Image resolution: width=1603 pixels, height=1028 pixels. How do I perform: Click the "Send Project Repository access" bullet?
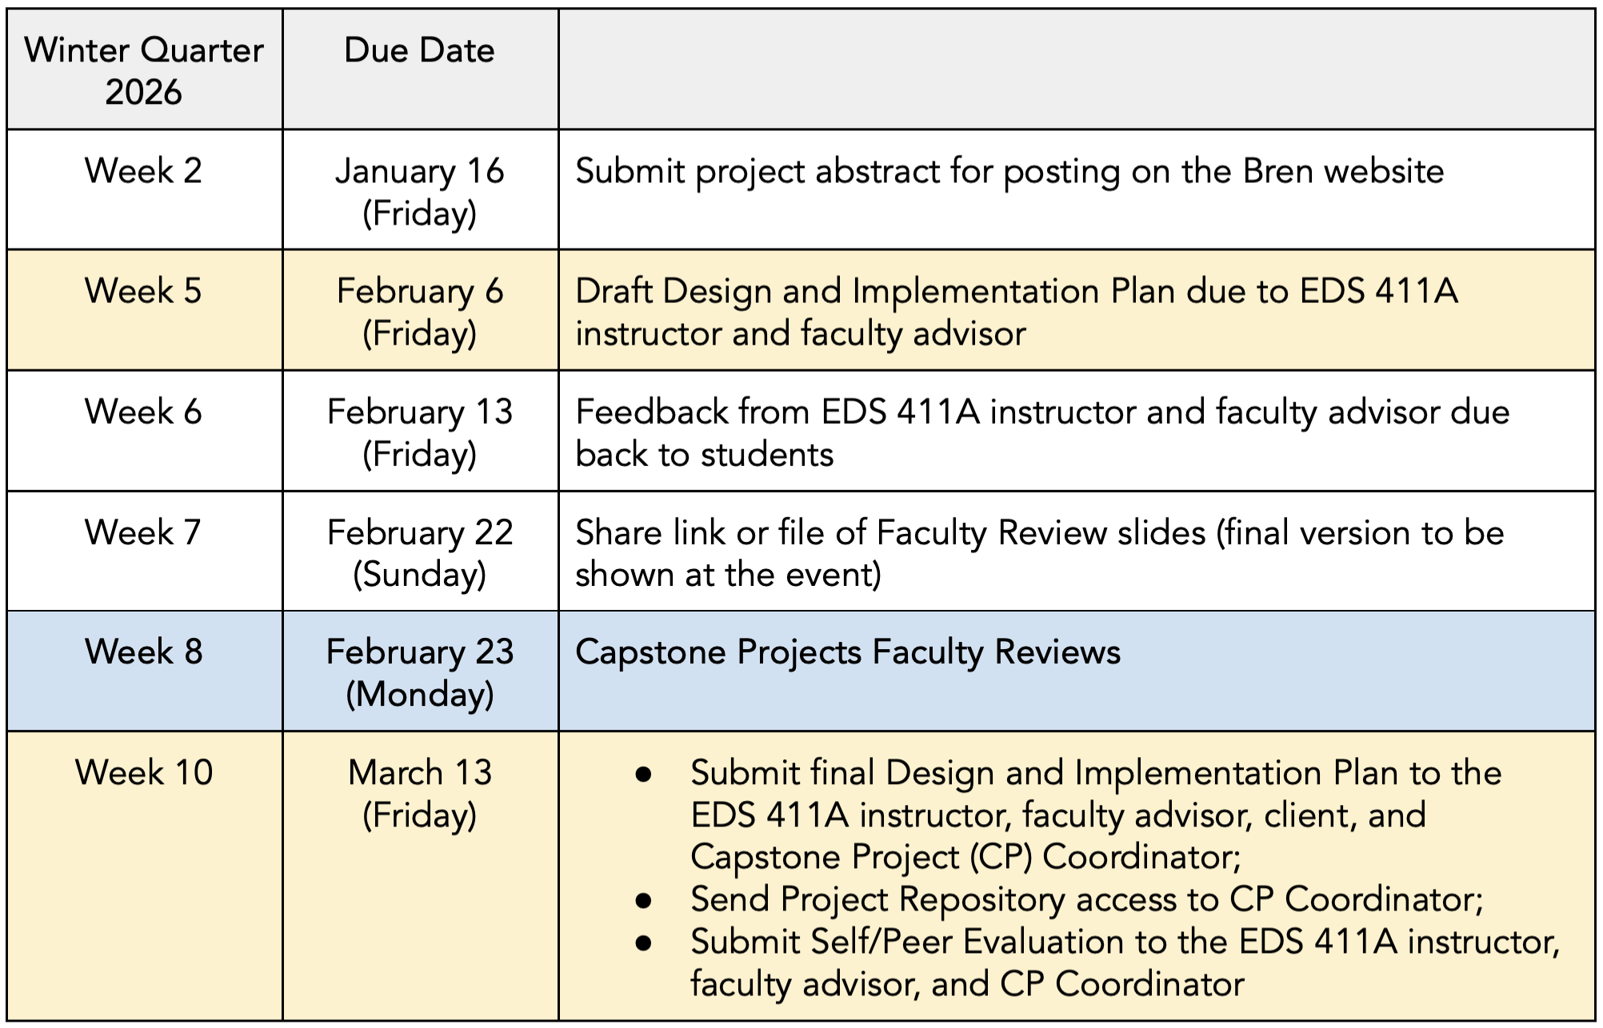pos(1086,899)
